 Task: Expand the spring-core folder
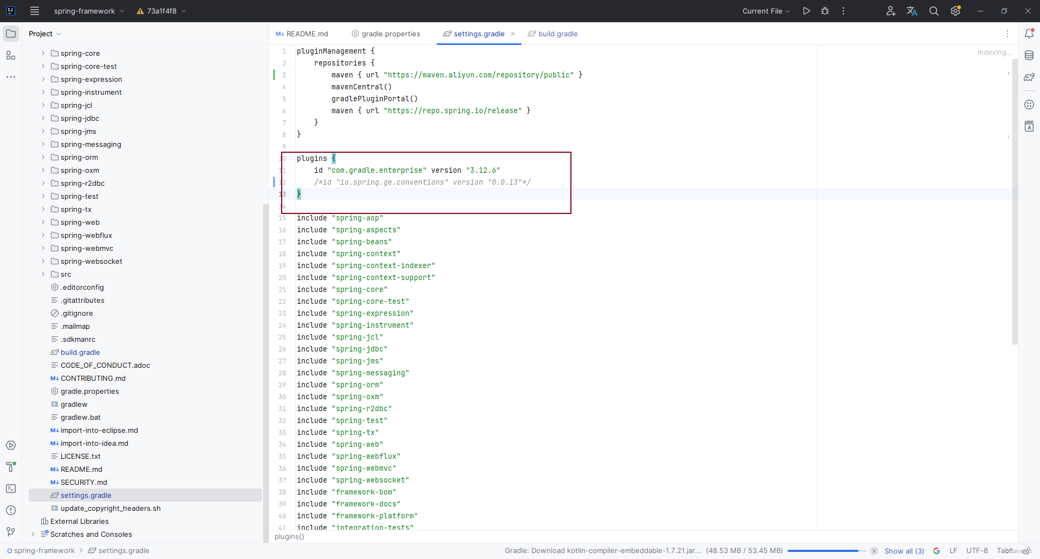point(43,53)
